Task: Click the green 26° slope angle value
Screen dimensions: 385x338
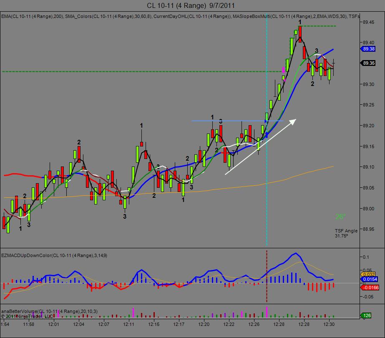Action: click(x=340, y=217)
